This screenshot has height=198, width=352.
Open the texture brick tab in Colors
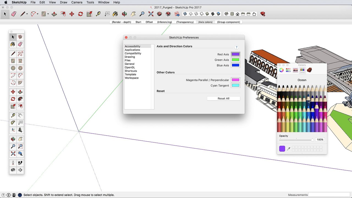click(309, 70)
